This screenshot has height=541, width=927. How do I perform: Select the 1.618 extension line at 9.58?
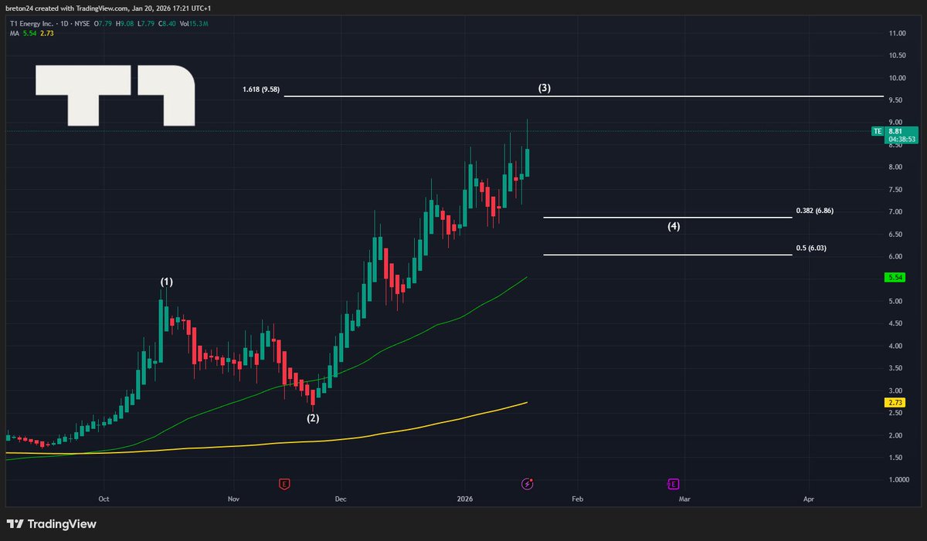pos(583,96)
